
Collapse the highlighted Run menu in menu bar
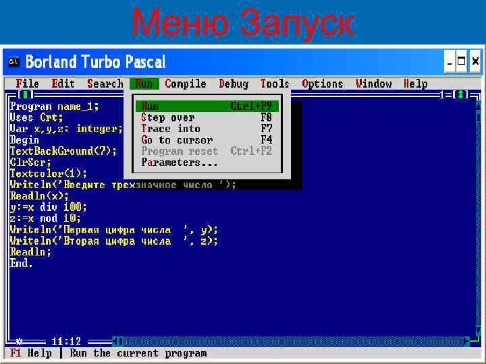pos(144,84)
